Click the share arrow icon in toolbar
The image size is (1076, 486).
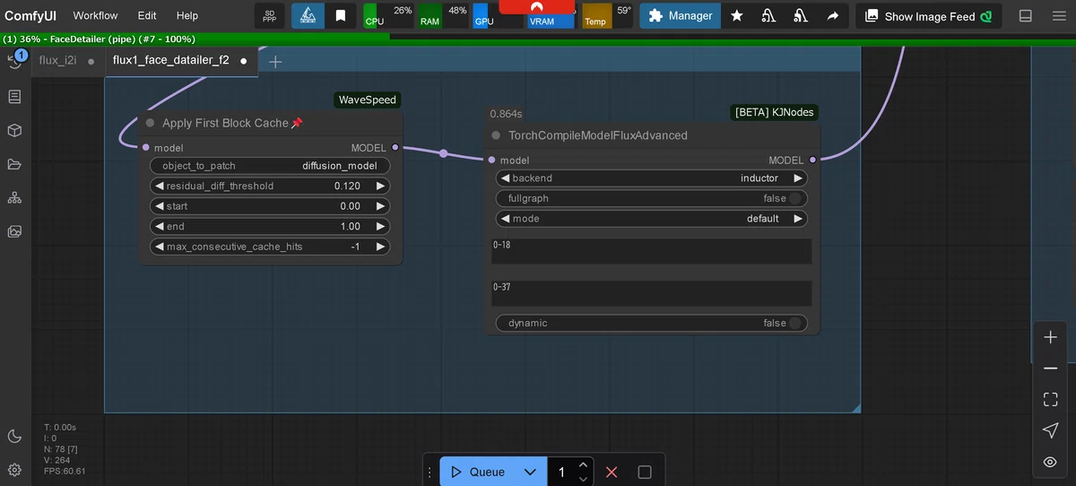coord(833,15)
